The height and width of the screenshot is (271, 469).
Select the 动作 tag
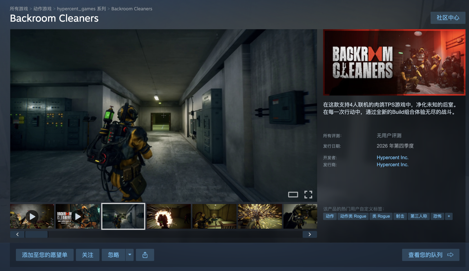pyautogui.click(x=330, y=216)
